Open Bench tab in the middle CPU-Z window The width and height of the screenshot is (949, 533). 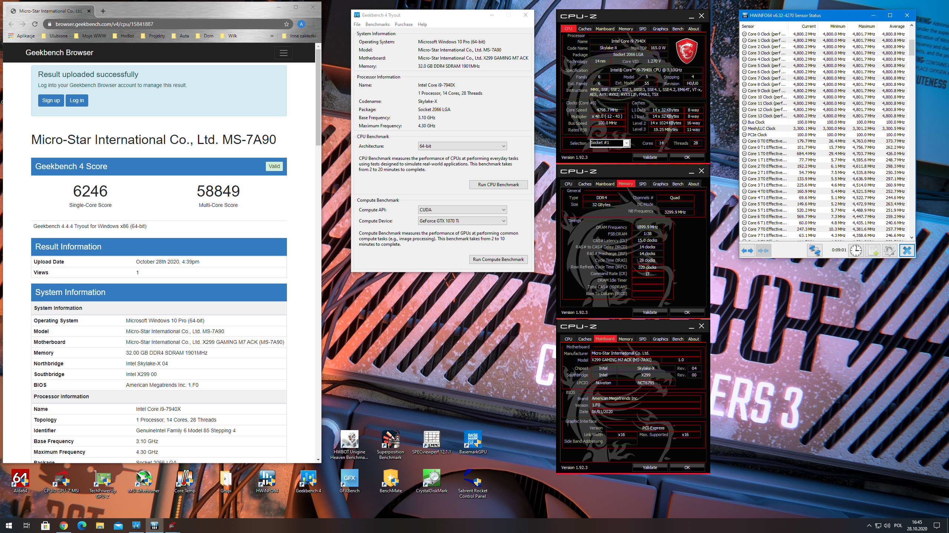(x=678, y=184)
